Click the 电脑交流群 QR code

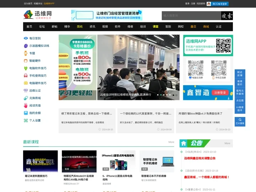coord(196,68)
